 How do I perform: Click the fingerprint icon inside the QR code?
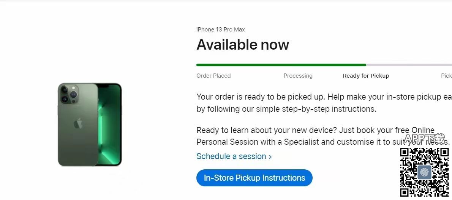[424, 172]
